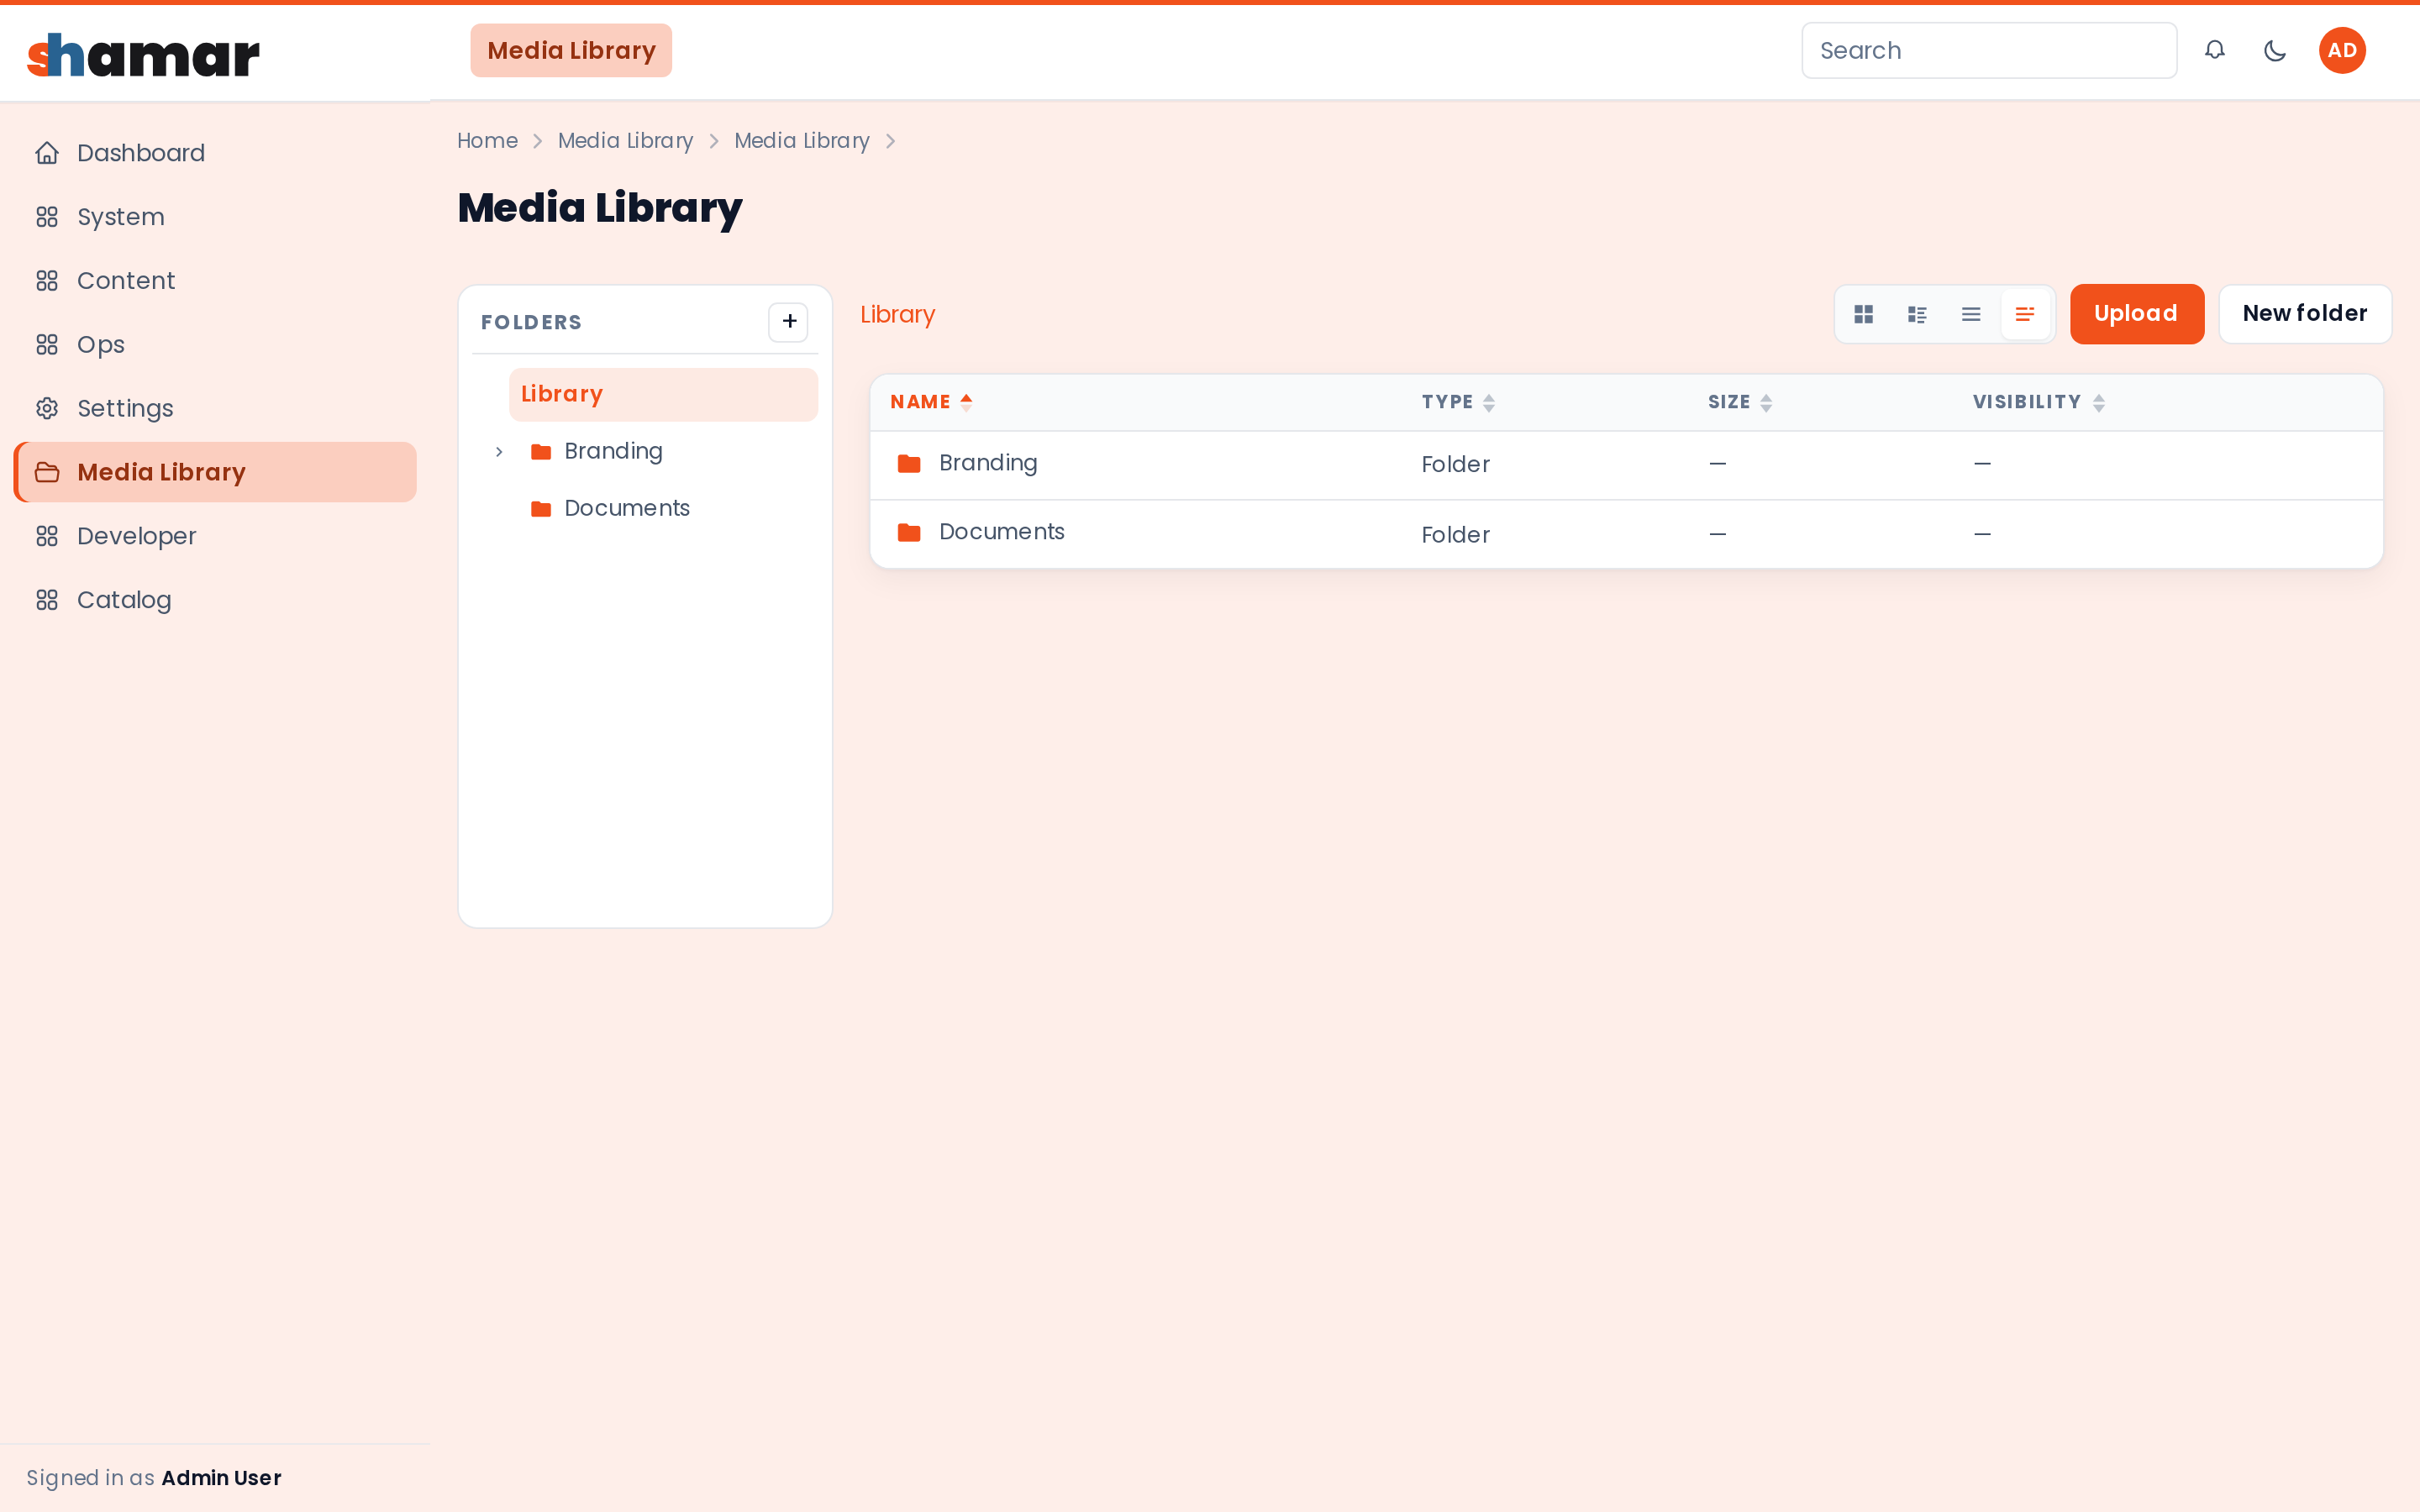The height and width of the screenshot is (1512, 2420).
Task: Open Developer section in the sidebar
Action: pos(215,536)
